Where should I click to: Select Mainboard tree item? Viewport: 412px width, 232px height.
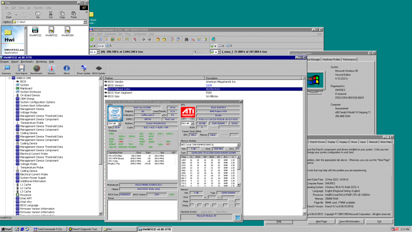point(26,89)
